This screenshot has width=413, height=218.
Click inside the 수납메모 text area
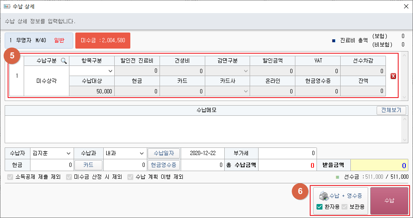(x=203, y=129)
